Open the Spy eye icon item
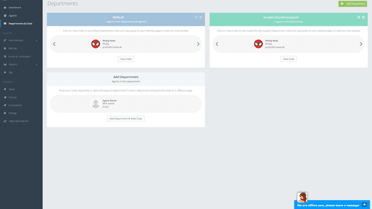Image resolution: width=372 pixels, height=209 pixels. (x=5, y=73)
